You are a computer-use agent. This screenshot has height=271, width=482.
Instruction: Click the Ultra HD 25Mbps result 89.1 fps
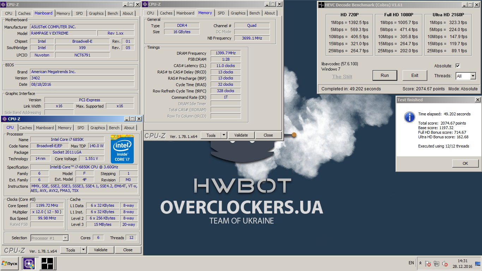pos(459,51)
